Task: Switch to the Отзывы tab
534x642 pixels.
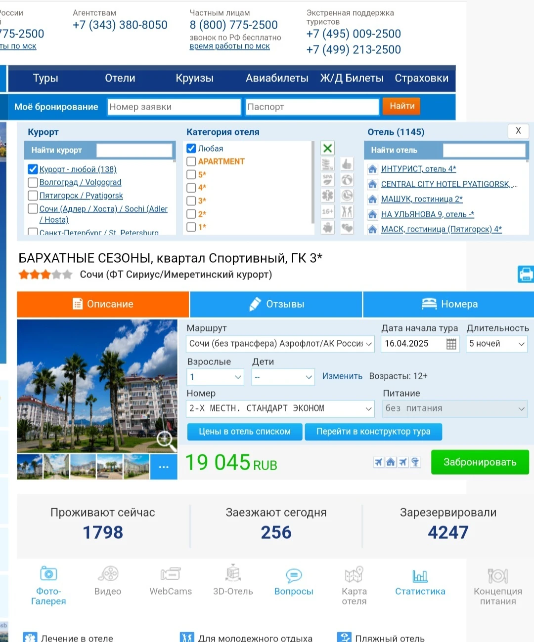Action: (276, 304)
